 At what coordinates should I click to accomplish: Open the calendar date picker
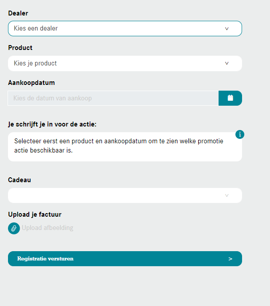point(230,98)
